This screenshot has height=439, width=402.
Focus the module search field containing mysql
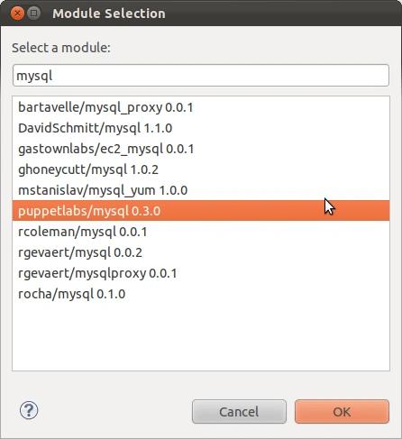(x=201, y=76)
